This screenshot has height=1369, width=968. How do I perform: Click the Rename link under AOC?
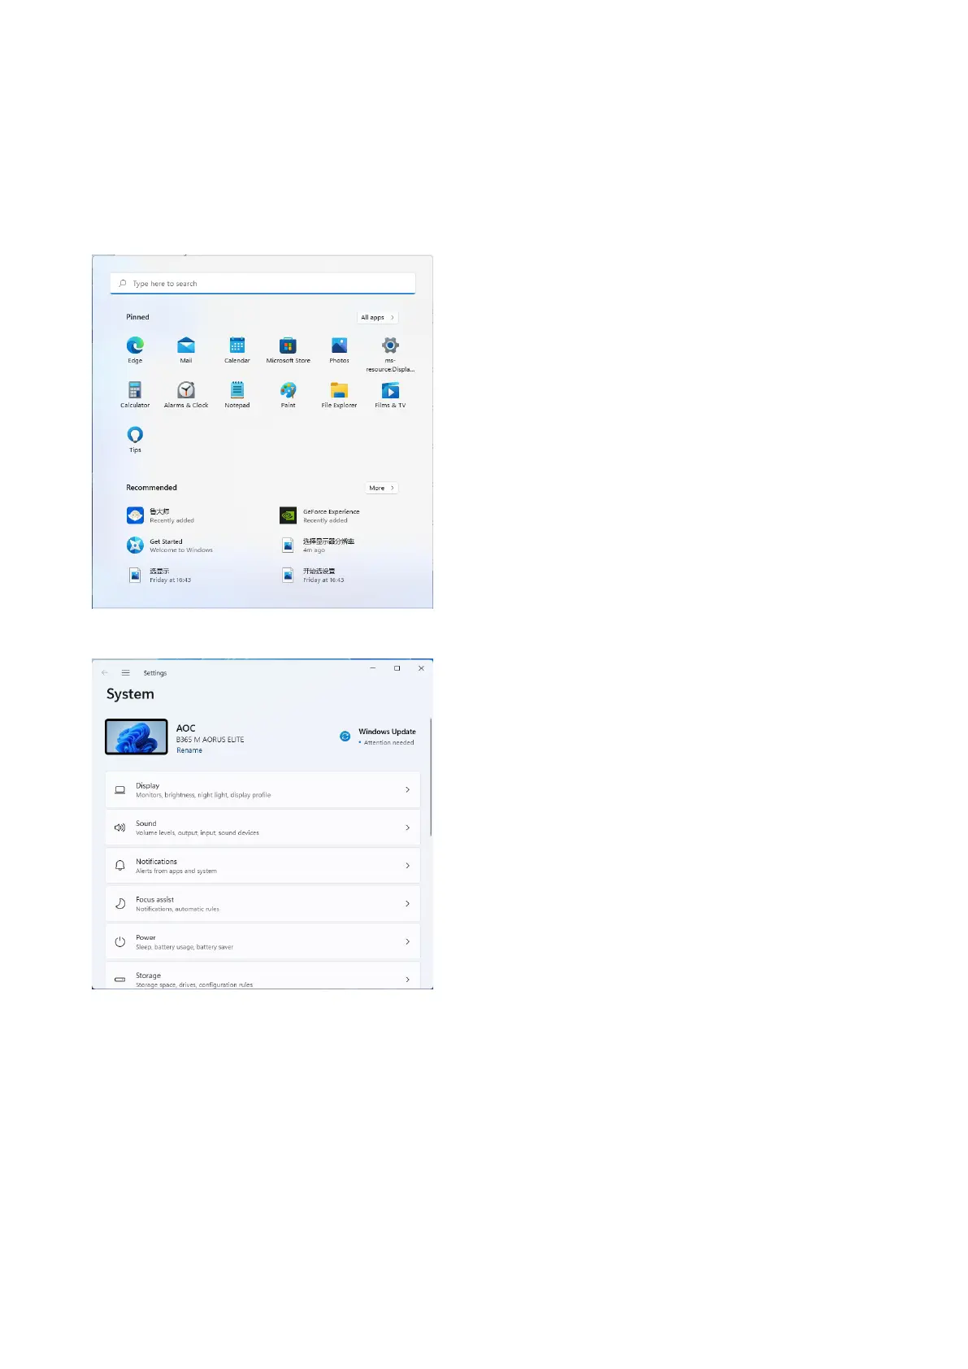click(x=189, y=750)
